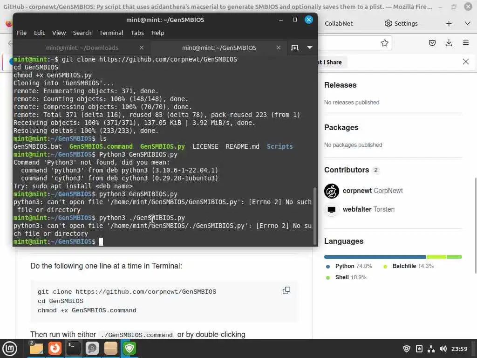This screenshot has width=477, height=358.
Task: Expand the Firefox list all tabs chevron
Action: click(x=468, y=23)
